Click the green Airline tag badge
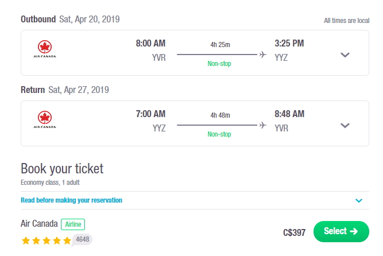Viewport: 383px width, 256px height. click(73, 224)
